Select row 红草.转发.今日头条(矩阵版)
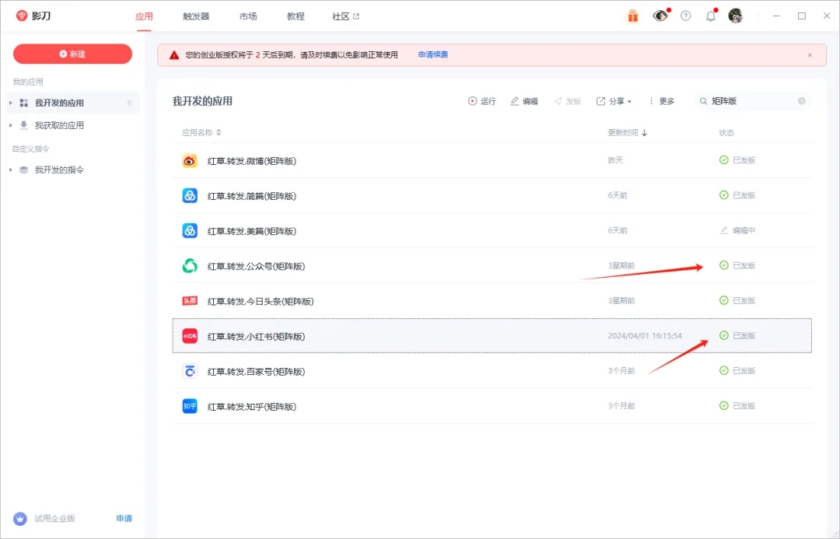The image size is (840, 539). (492, 301)
